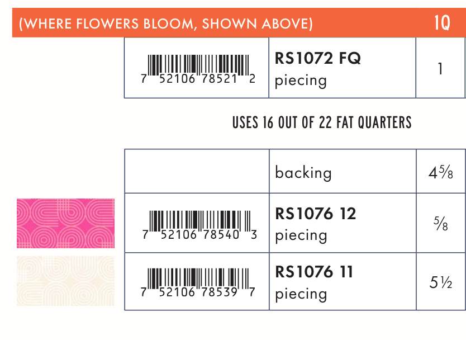Click the backing label cell

coord(303,172)
